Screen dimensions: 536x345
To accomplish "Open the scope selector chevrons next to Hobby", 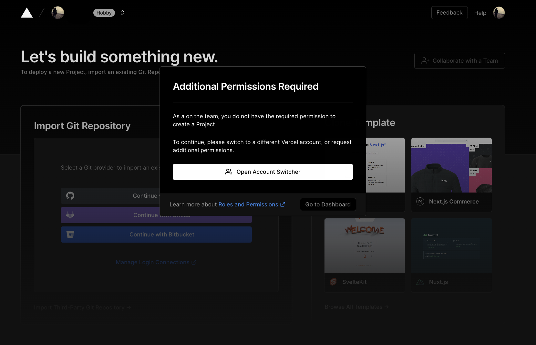I will (x=122, y=13).
